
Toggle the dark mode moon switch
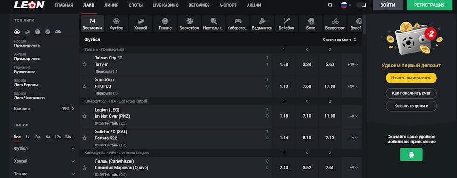tap(361, 5)
